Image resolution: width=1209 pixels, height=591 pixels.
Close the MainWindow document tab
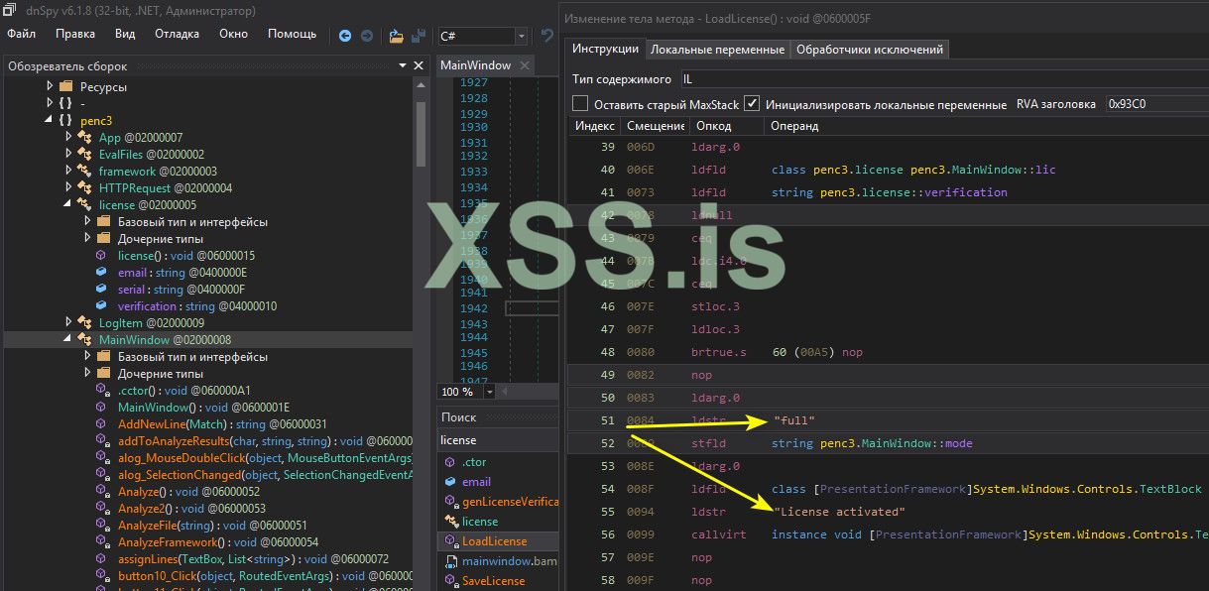point(525,65)
